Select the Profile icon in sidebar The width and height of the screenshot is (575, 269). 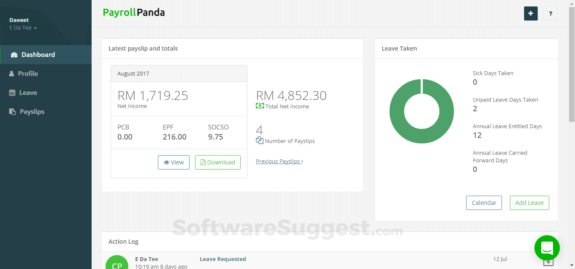point(13,73)
